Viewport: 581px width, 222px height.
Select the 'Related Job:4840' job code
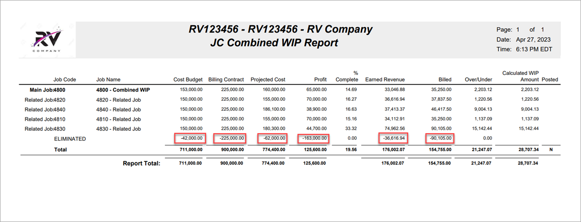pyautogui.click(x=45, y=109)
